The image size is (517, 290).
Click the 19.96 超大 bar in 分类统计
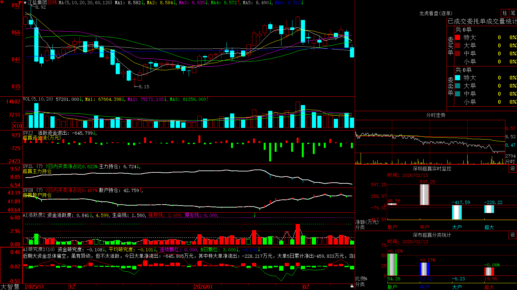tap(489, 271)
